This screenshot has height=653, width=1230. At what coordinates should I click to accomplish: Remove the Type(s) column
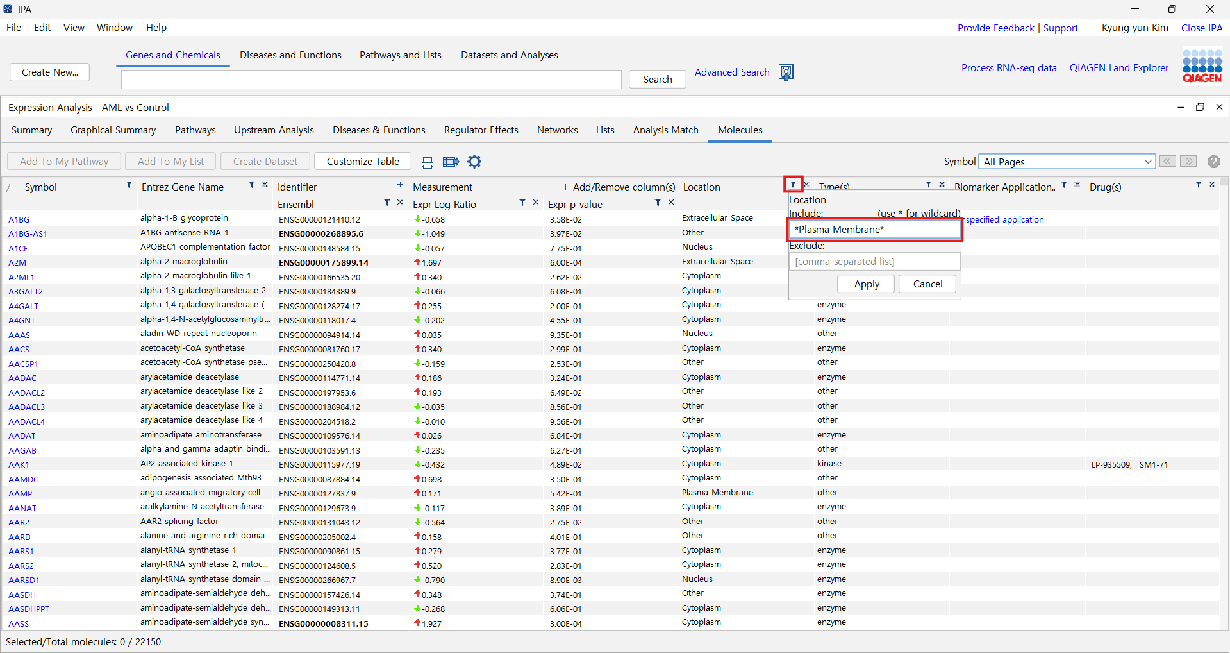coord(942,185)
